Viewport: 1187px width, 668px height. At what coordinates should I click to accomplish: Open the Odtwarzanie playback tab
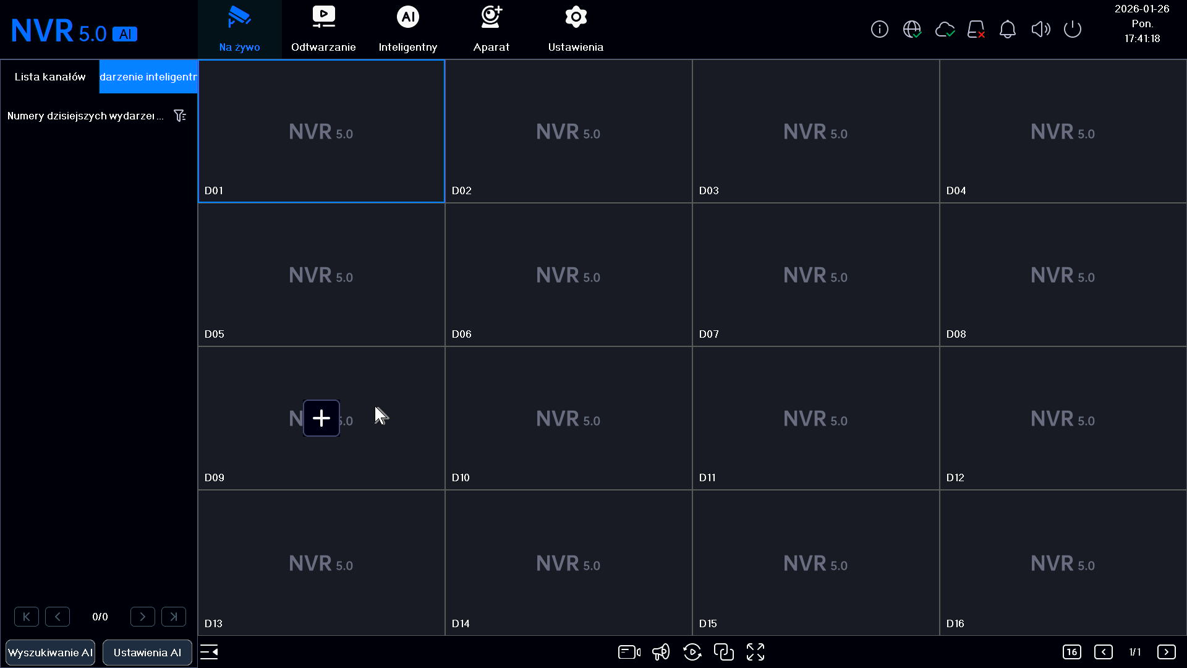[x=323, y=29]
